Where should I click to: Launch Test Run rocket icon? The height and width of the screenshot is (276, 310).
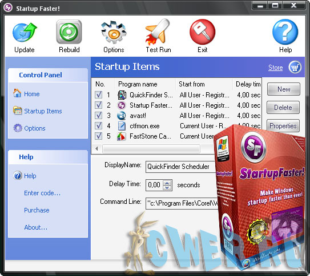click(158, 31)
